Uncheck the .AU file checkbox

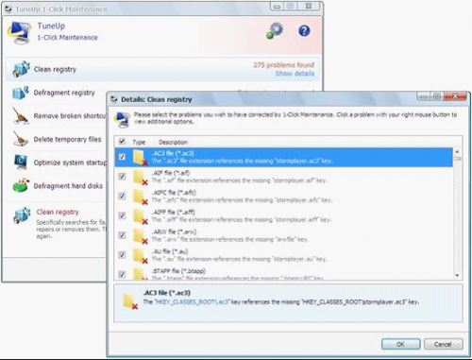tap(122, 255)
